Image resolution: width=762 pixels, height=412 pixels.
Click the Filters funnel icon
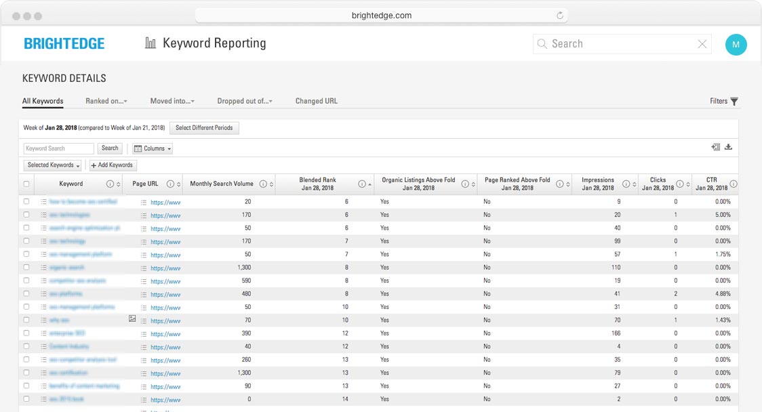pyautogui.click(x=734, y=102)
